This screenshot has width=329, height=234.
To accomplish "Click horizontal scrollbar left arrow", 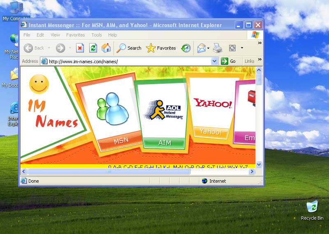I will point(24,171).
